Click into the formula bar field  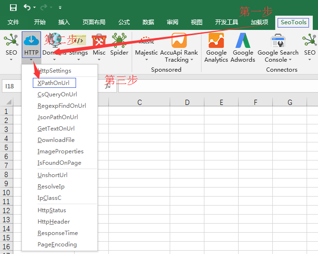point(218,86)
